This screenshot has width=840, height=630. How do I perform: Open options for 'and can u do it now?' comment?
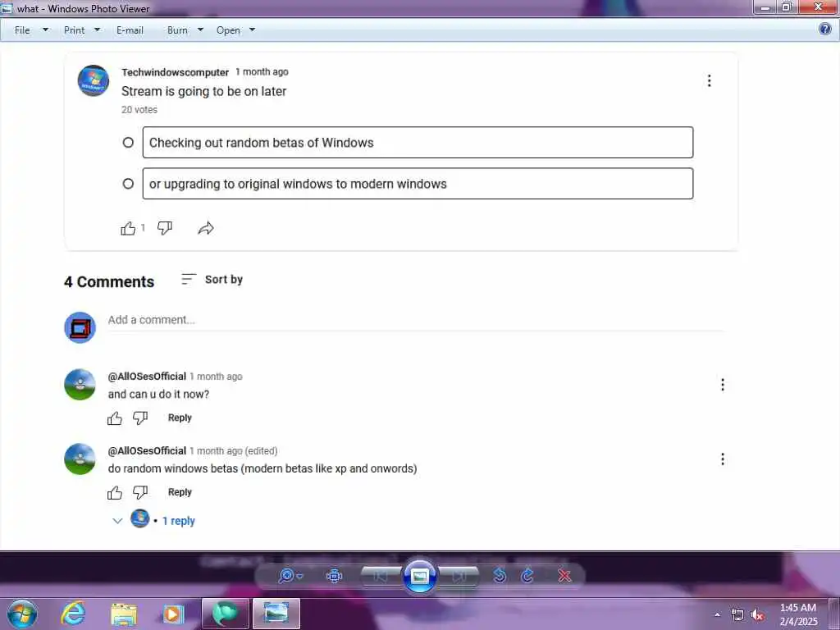[x=723, y=385]
